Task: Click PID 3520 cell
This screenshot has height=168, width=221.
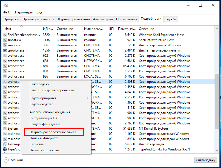Action: (46, 35)
